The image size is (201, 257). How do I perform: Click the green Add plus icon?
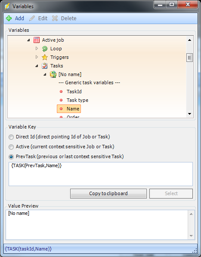(9, 18)
